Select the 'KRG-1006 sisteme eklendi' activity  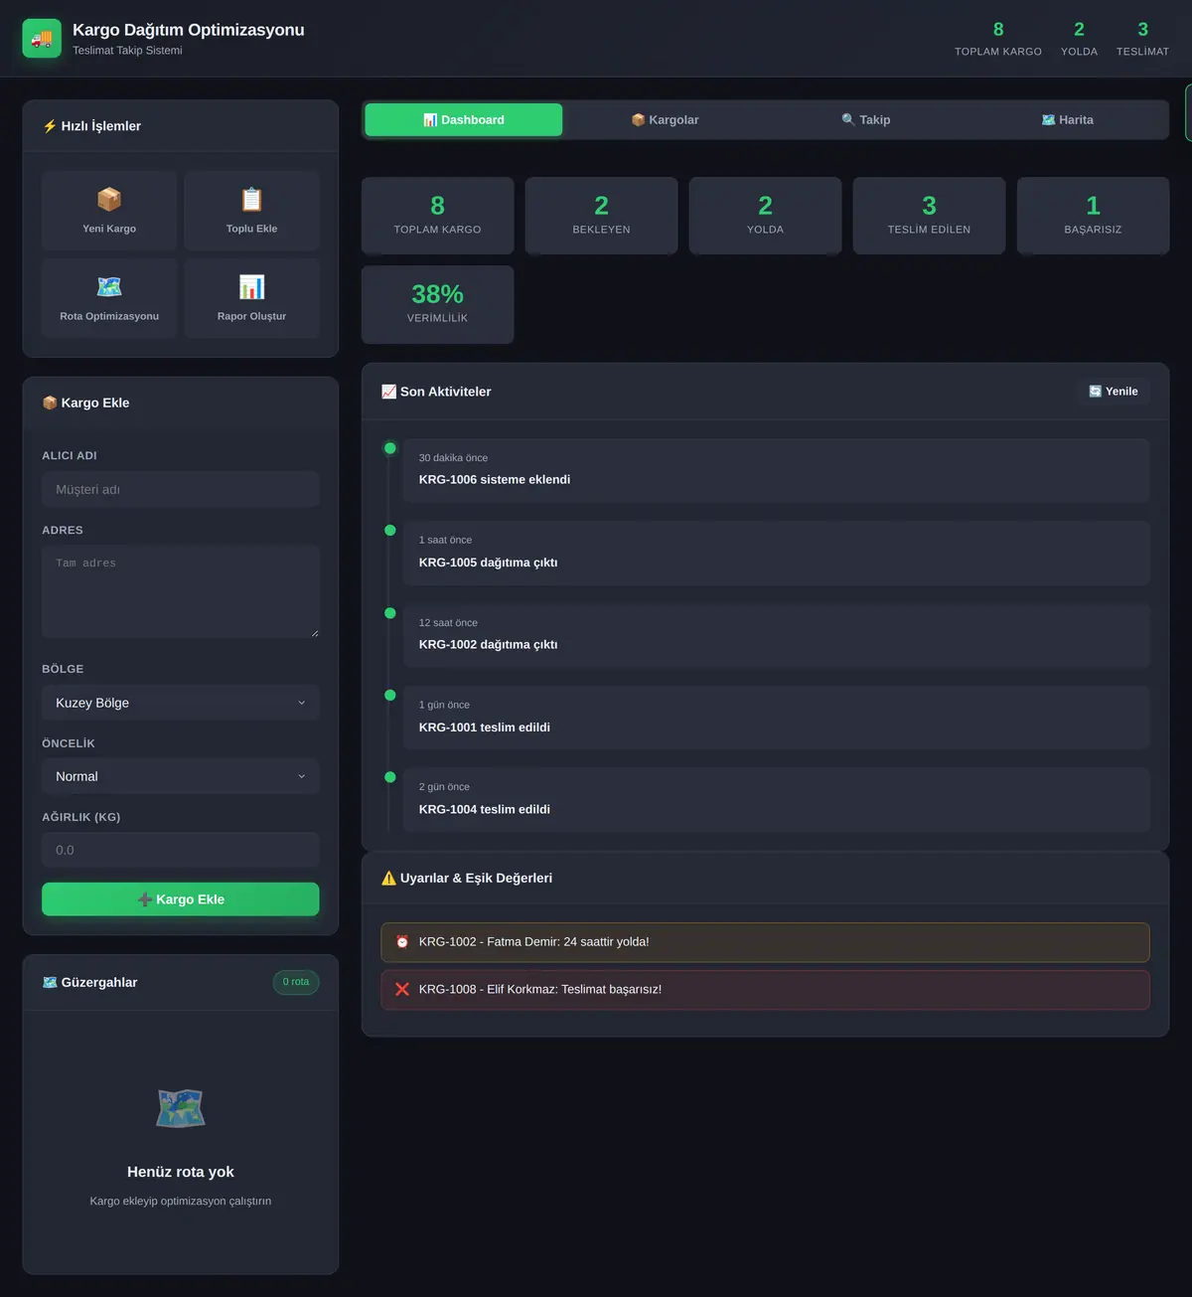pos(777,470)
